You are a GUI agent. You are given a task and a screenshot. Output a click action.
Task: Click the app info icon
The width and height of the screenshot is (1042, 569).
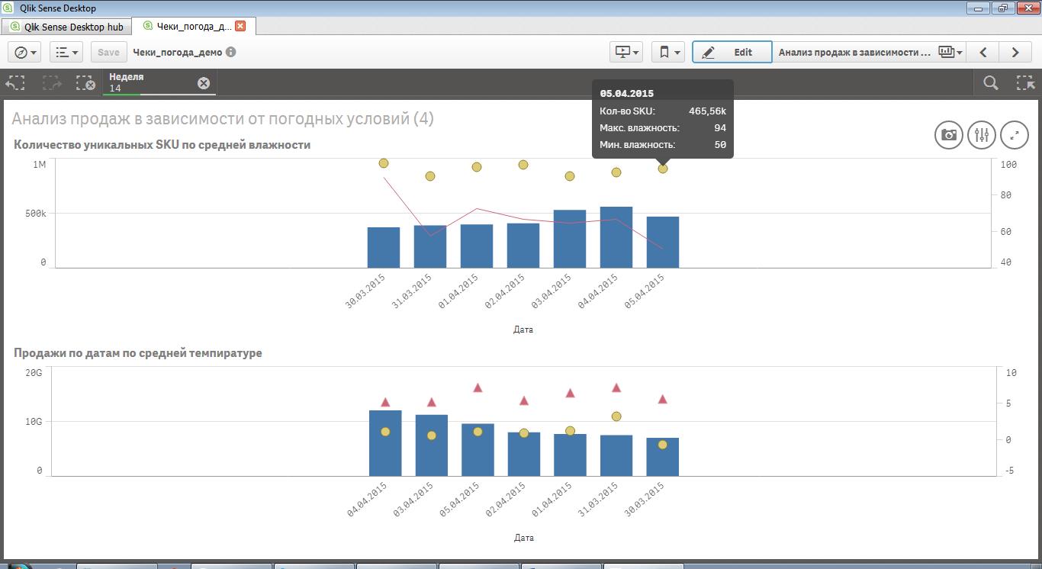coord(230,53)
